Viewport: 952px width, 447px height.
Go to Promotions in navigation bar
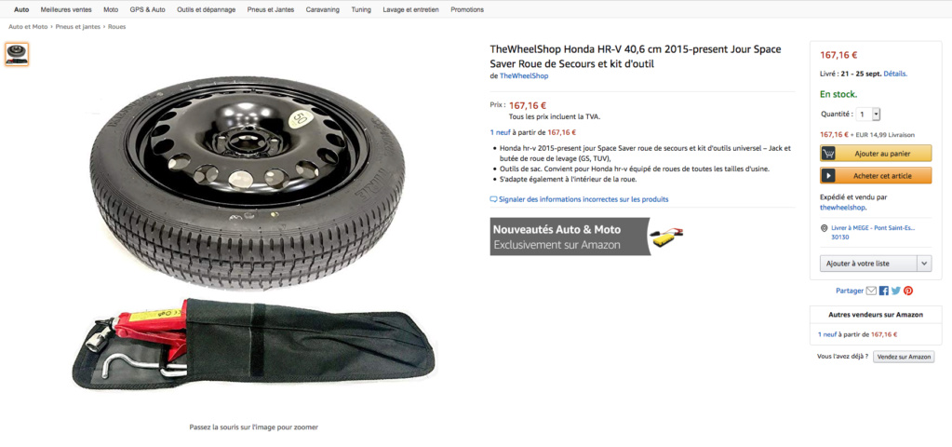467,9
